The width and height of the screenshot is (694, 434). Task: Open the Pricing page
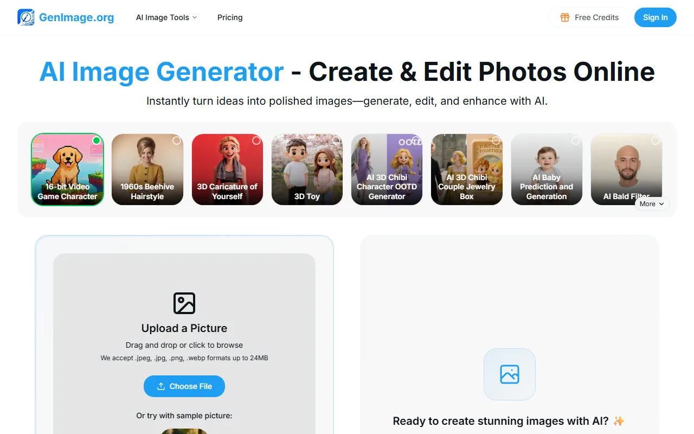pyautogui.click(x=230, y=17)
